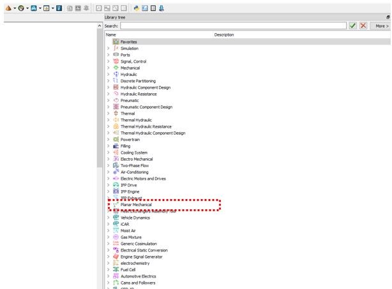Click inside the library Search field

pos(233,26)
